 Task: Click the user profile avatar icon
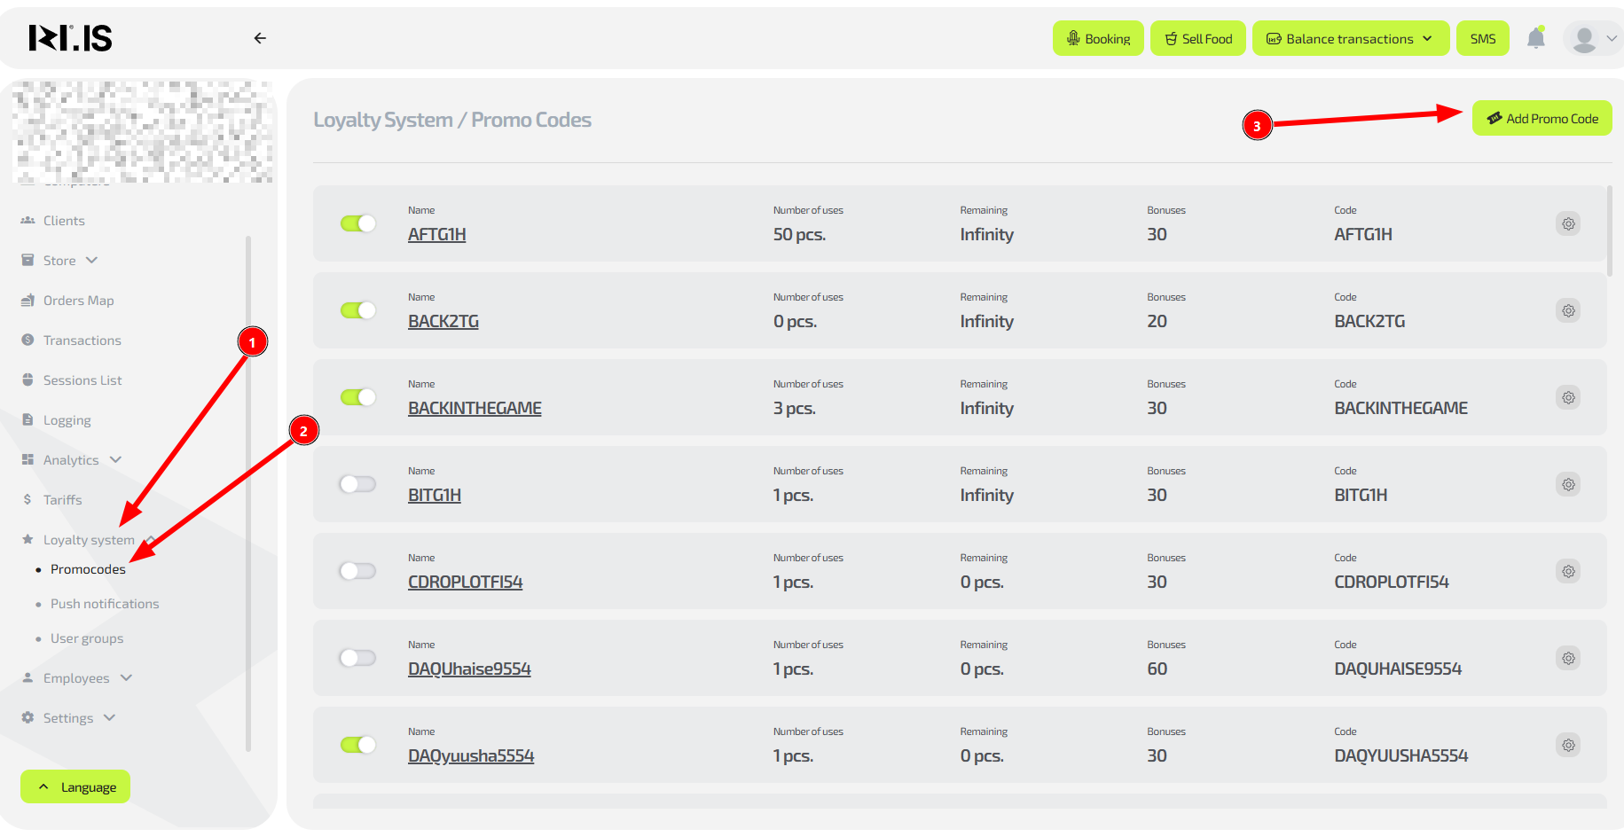point(1584,39)
